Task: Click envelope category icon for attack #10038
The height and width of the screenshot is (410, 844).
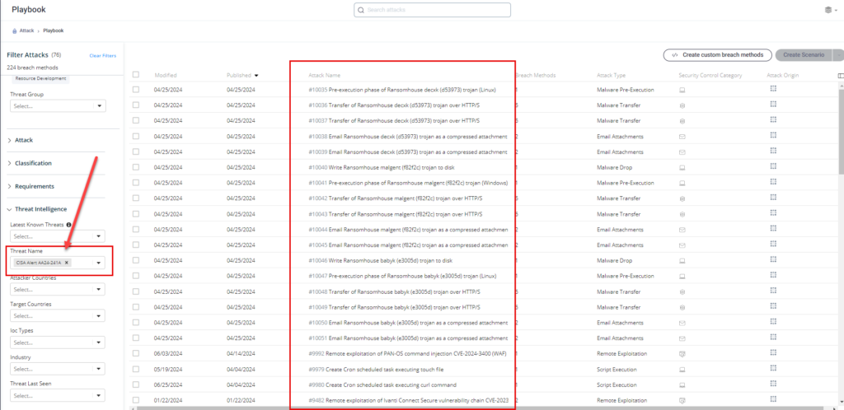Action: tap(682, 136)
